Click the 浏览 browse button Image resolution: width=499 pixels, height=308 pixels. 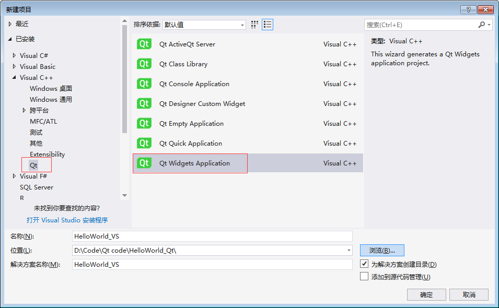click(381, 250)
